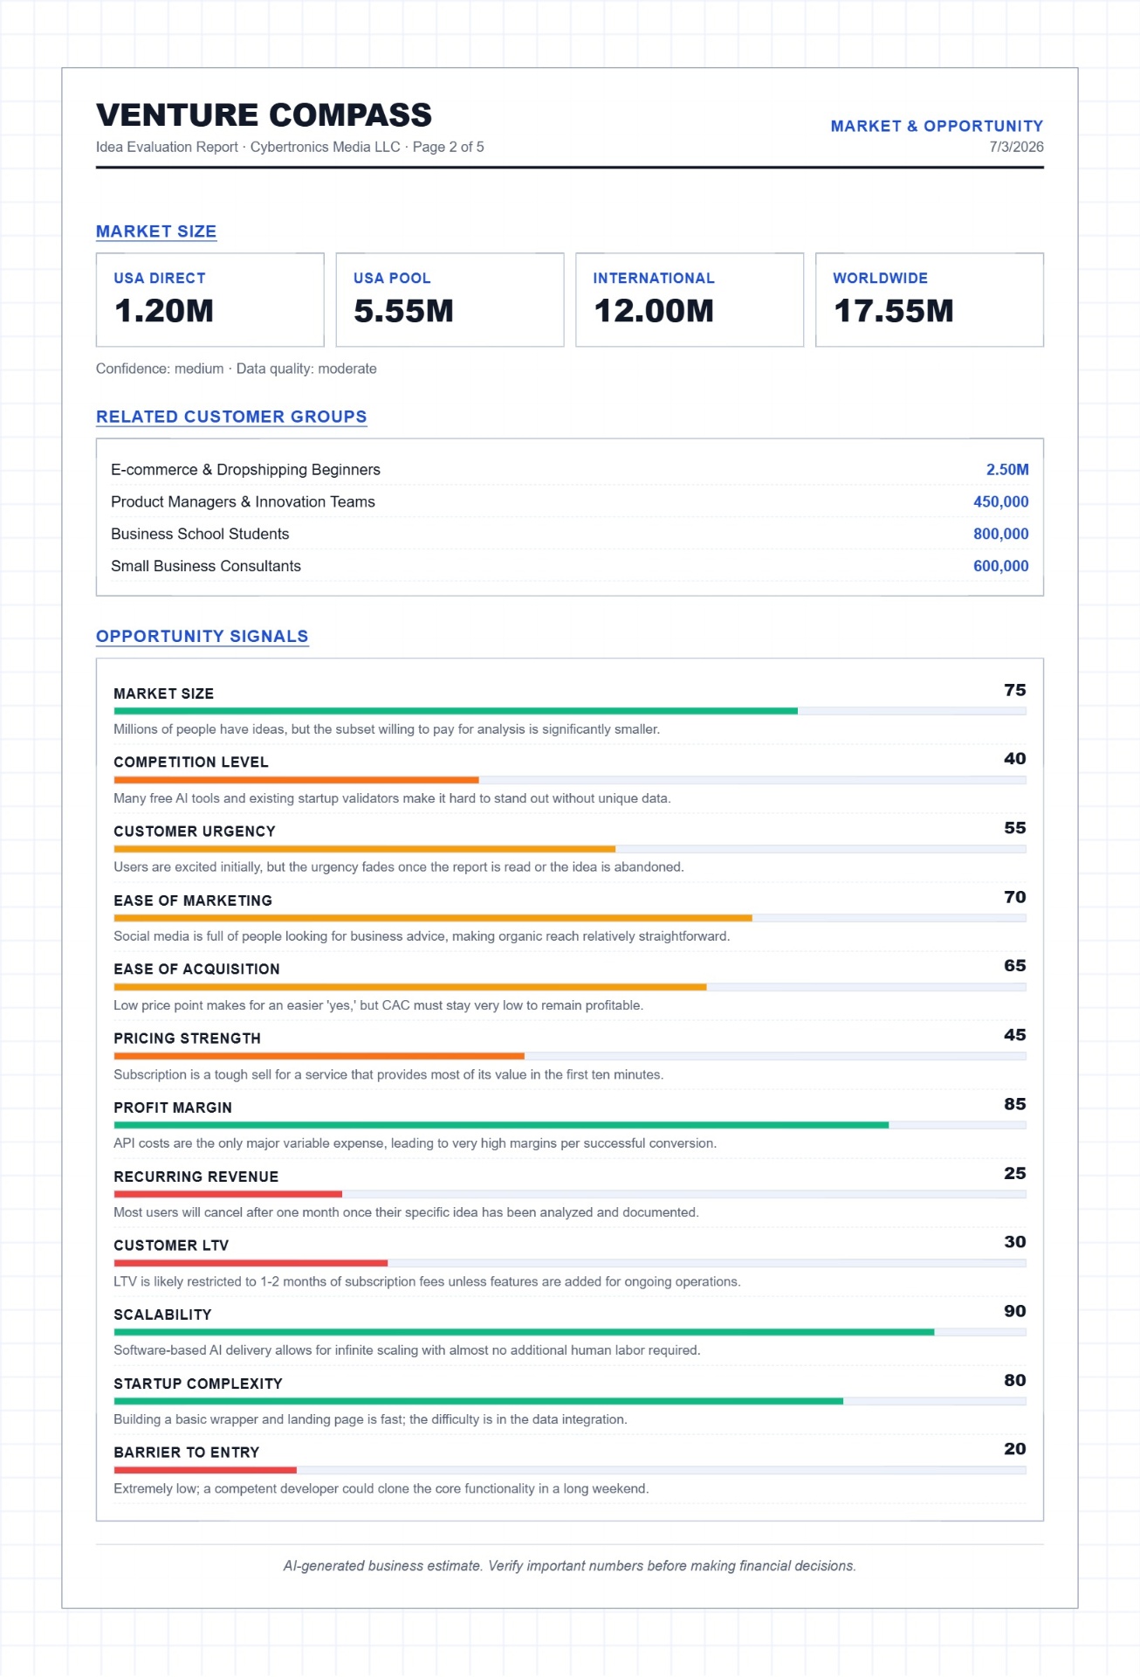Click the description starting 'Extremely low; a competent developer'
1140x1677 pixels.
coord(381,1488)
